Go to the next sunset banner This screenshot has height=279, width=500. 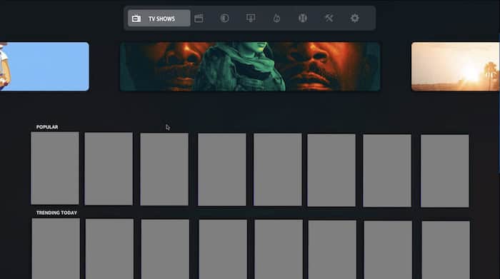(x=456, y=66)
